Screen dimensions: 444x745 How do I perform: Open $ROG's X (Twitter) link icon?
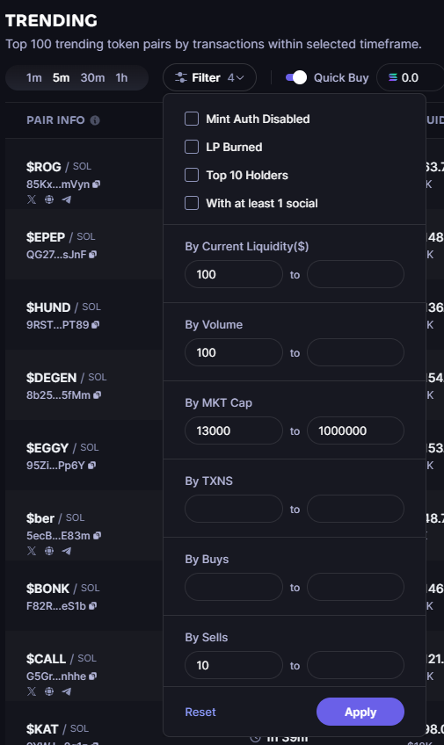pos(32,199)
